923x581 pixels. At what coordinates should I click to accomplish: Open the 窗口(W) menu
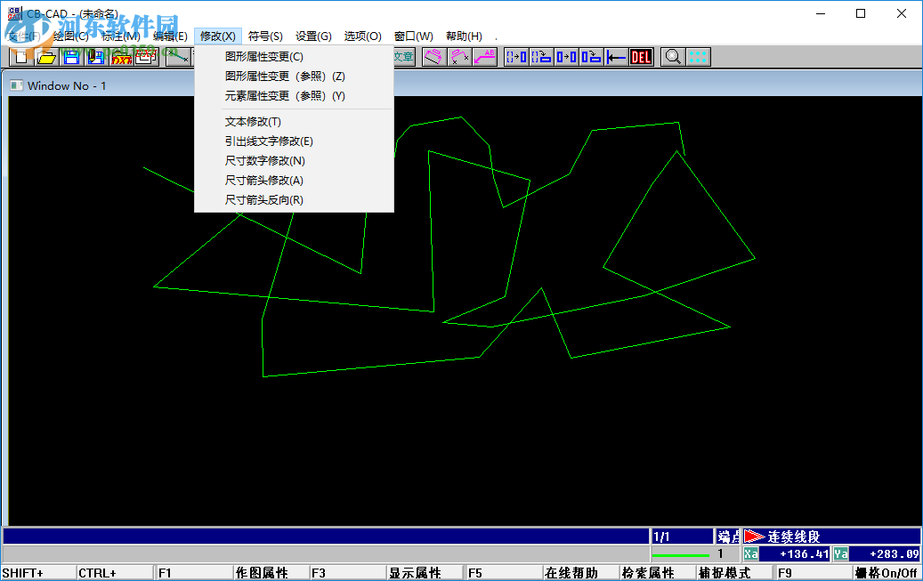click(414, 36)
